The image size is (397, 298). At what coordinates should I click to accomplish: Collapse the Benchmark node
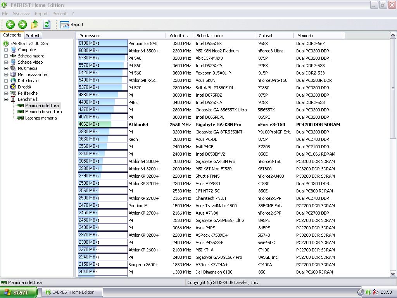pyautogui.click(x=6, y=99)
